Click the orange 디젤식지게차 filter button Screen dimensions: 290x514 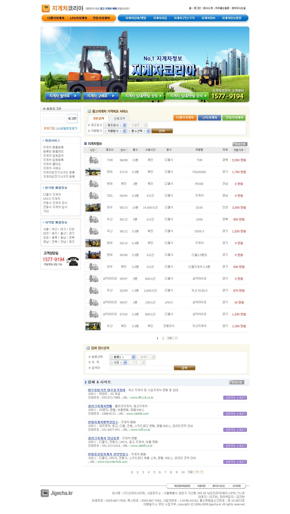[185, 118]
